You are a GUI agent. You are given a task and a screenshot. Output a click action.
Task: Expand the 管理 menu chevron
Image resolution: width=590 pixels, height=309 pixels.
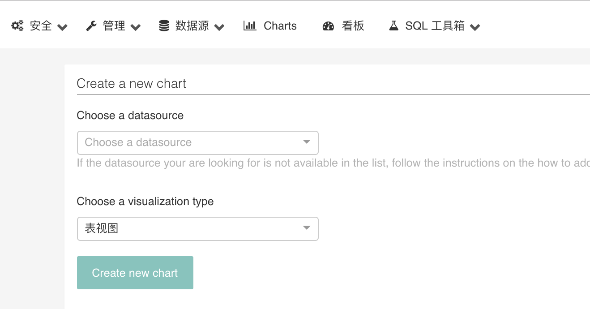point(136,27)
